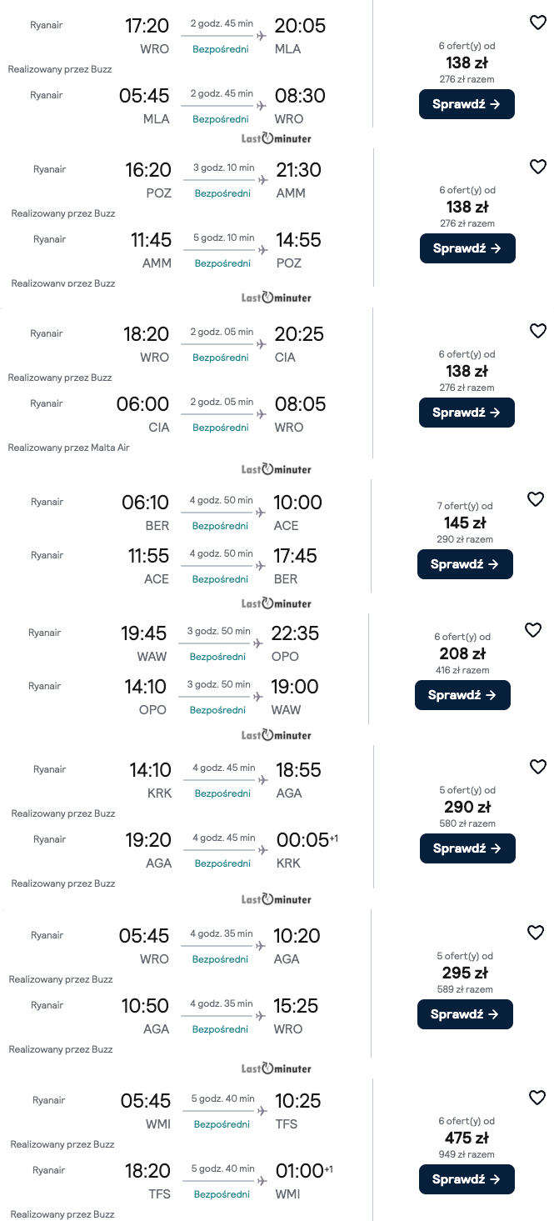Favorite the WRO to MLA flight offer

tap(538, 23)
